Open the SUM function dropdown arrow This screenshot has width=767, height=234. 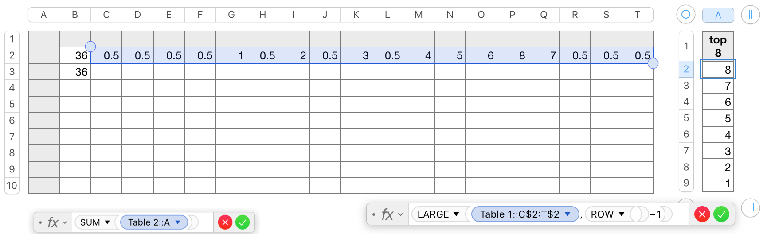107,222
